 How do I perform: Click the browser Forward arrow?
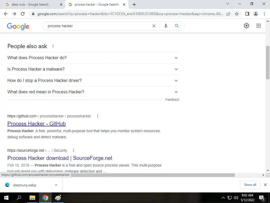tap(14, 14)
